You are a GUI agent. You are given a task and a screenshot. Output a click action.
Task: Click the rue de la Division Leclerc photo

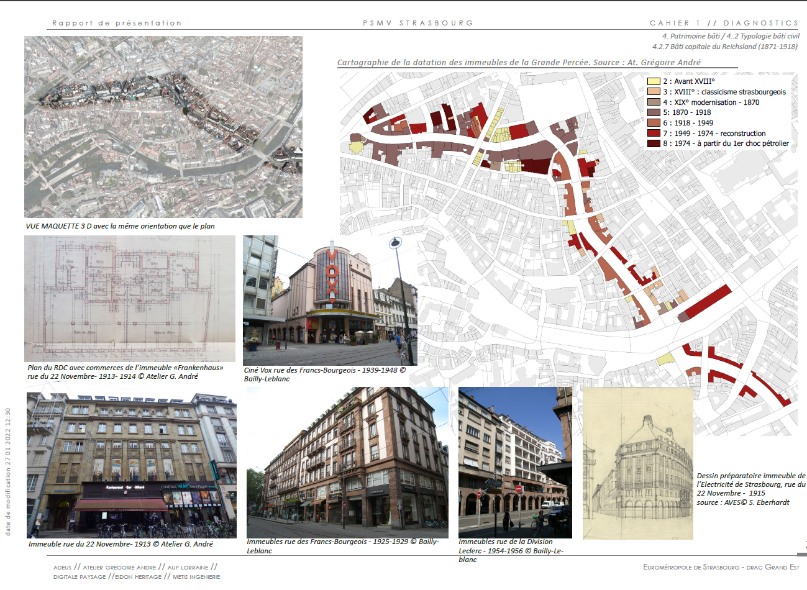515,462
